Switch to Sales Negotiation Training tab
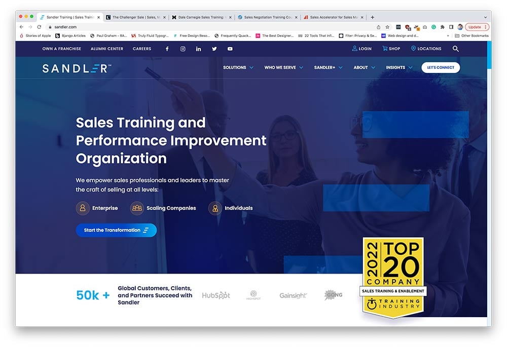Screen dimensions: 507x347 268,17
